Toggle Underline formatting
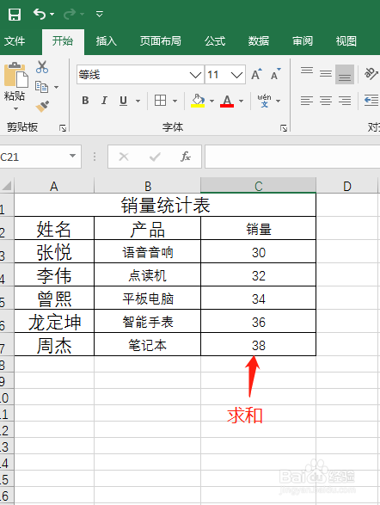Screen dimensions: 380x505 (123, 101)
